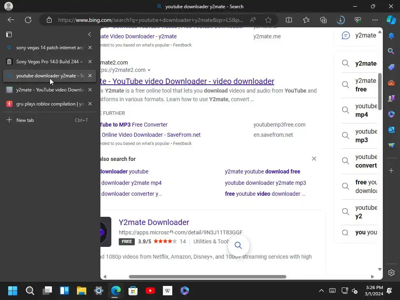The width and height of the screenshot is (400, 300).
Task: Open Collections icon
Action: click(x=323, y=20)
